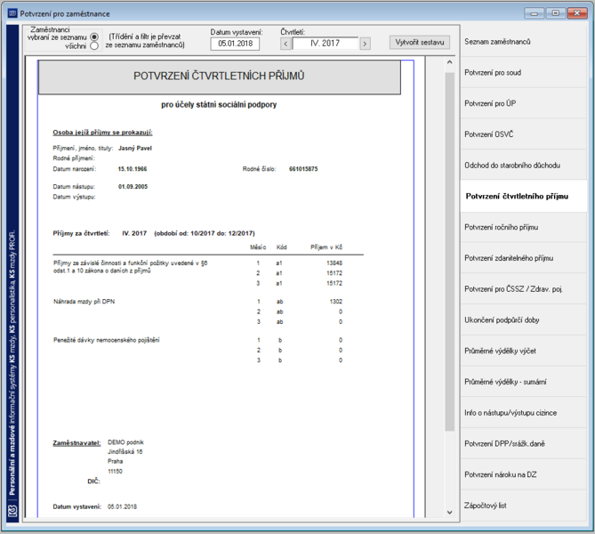Maximize the Potvrzení pro zaměstnance window
595x534 pixels.
(556, 13)
